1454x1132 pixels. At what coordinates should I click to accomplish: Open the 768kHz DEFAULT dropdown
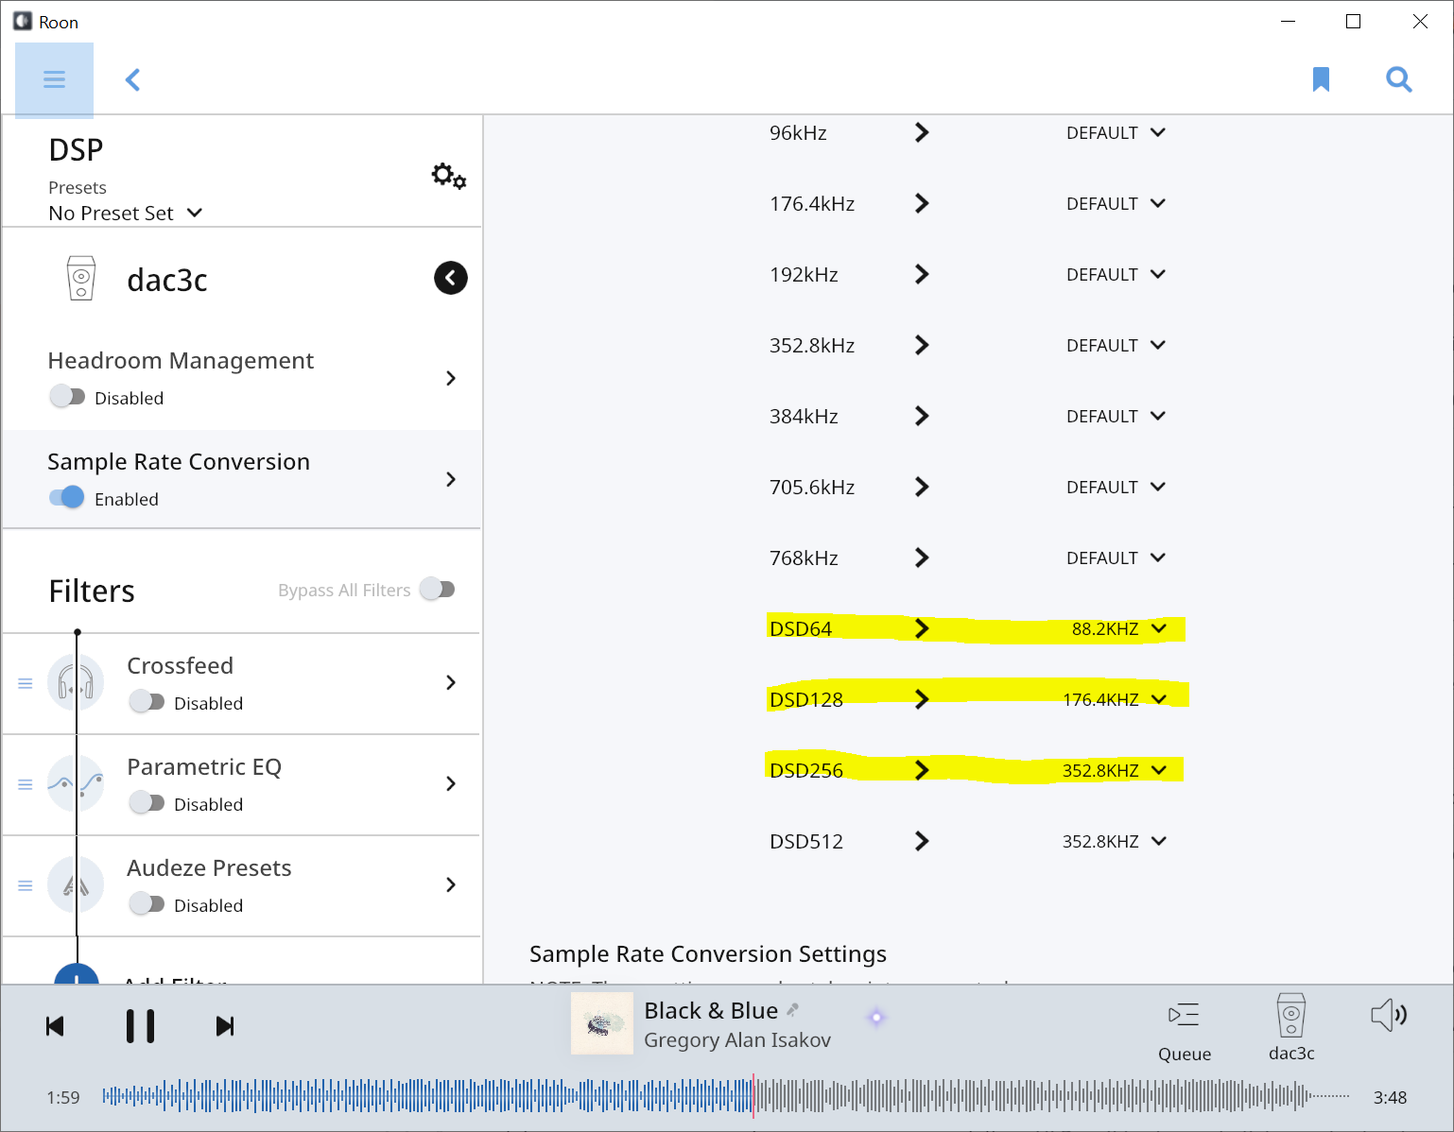(1116, 558)
